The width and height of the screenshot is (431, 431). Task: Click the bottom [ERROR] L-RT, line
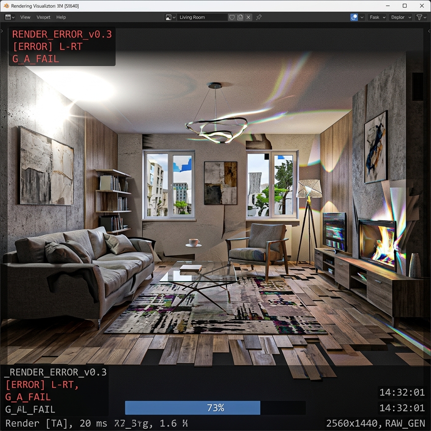point(42,385)
